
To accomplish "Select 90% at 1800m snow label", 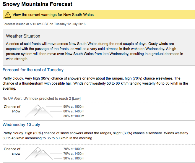I will coord(74,106).
